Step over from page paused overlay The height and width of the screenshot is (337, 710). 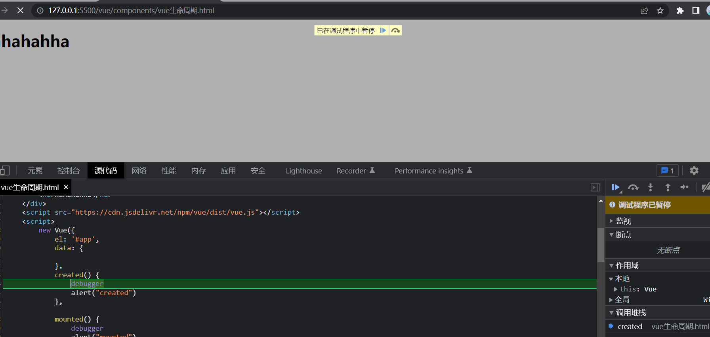pyautogui.click(x=395, y=30)
